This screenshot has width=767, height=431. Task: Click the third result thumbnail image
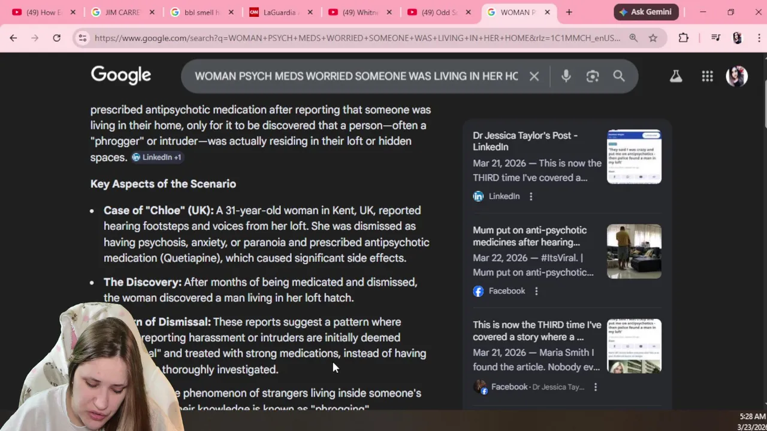634,346
